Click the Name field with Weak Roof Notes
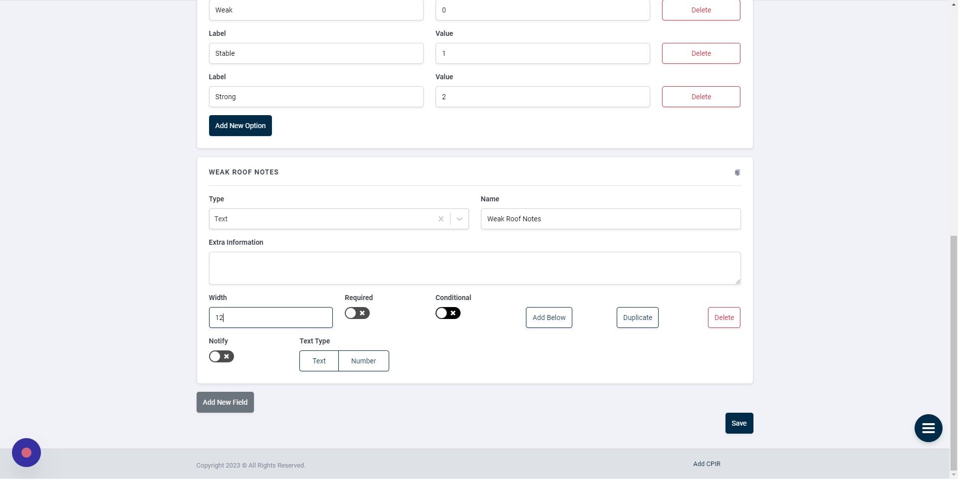Screen dimensions: 958x479 point(611,219)
